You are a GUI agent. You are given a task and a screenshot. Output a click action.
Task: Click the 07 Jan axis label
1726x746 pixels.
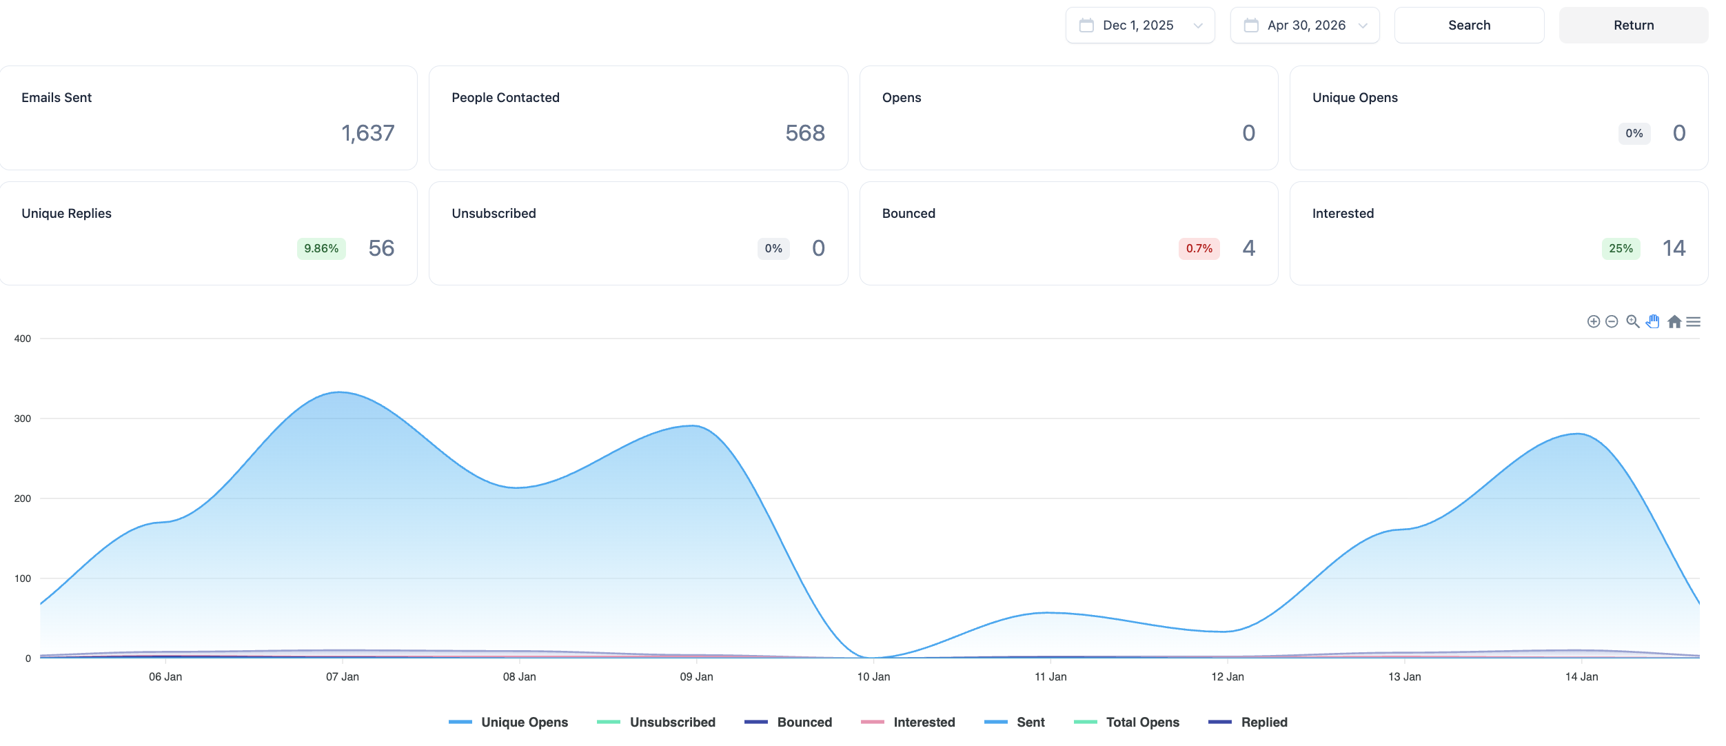tap(343, 676)
